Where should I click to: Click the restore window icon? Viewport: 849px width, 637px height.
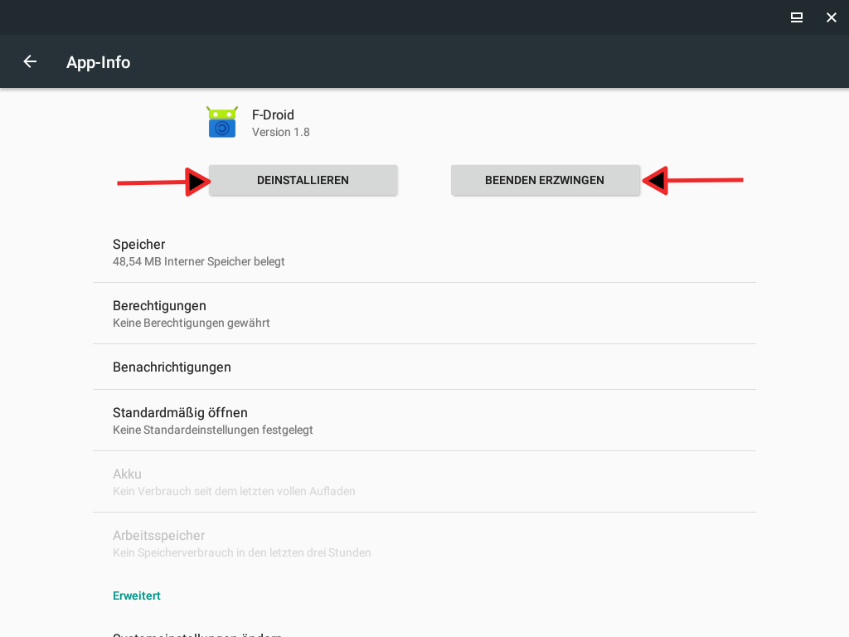(x=796, y=17)
